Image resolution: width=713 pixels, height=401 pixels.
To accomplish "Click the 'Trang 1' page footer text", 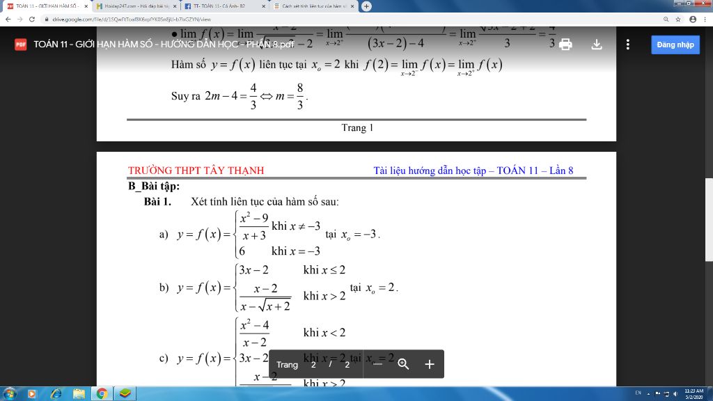I will [x=357, y=128].
